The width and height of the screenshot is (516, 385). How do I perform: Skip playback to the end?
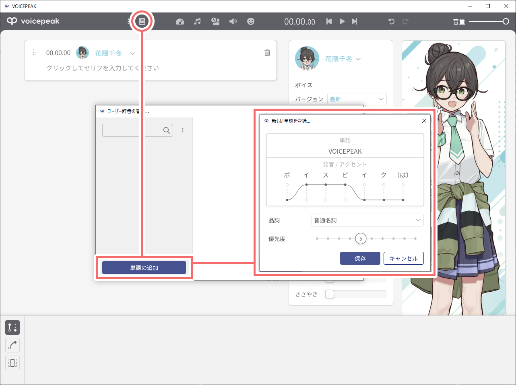354,21
